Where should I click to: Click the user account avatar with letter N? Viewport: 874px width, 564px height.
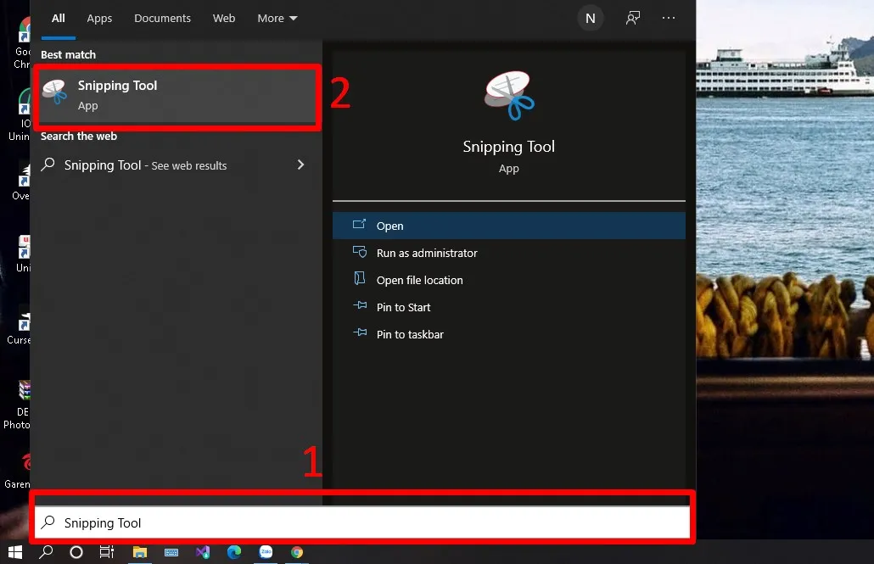coord(591,18)
